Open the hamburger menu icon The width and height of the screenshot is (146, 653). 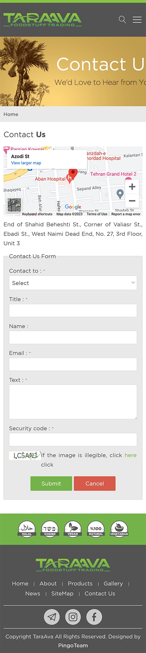point(137,20)
